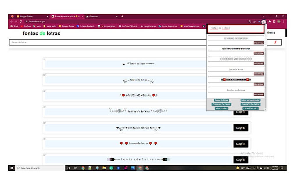The image size is (297, 186).
Task: Reload the page with the refresh icon
Action: 21,22
